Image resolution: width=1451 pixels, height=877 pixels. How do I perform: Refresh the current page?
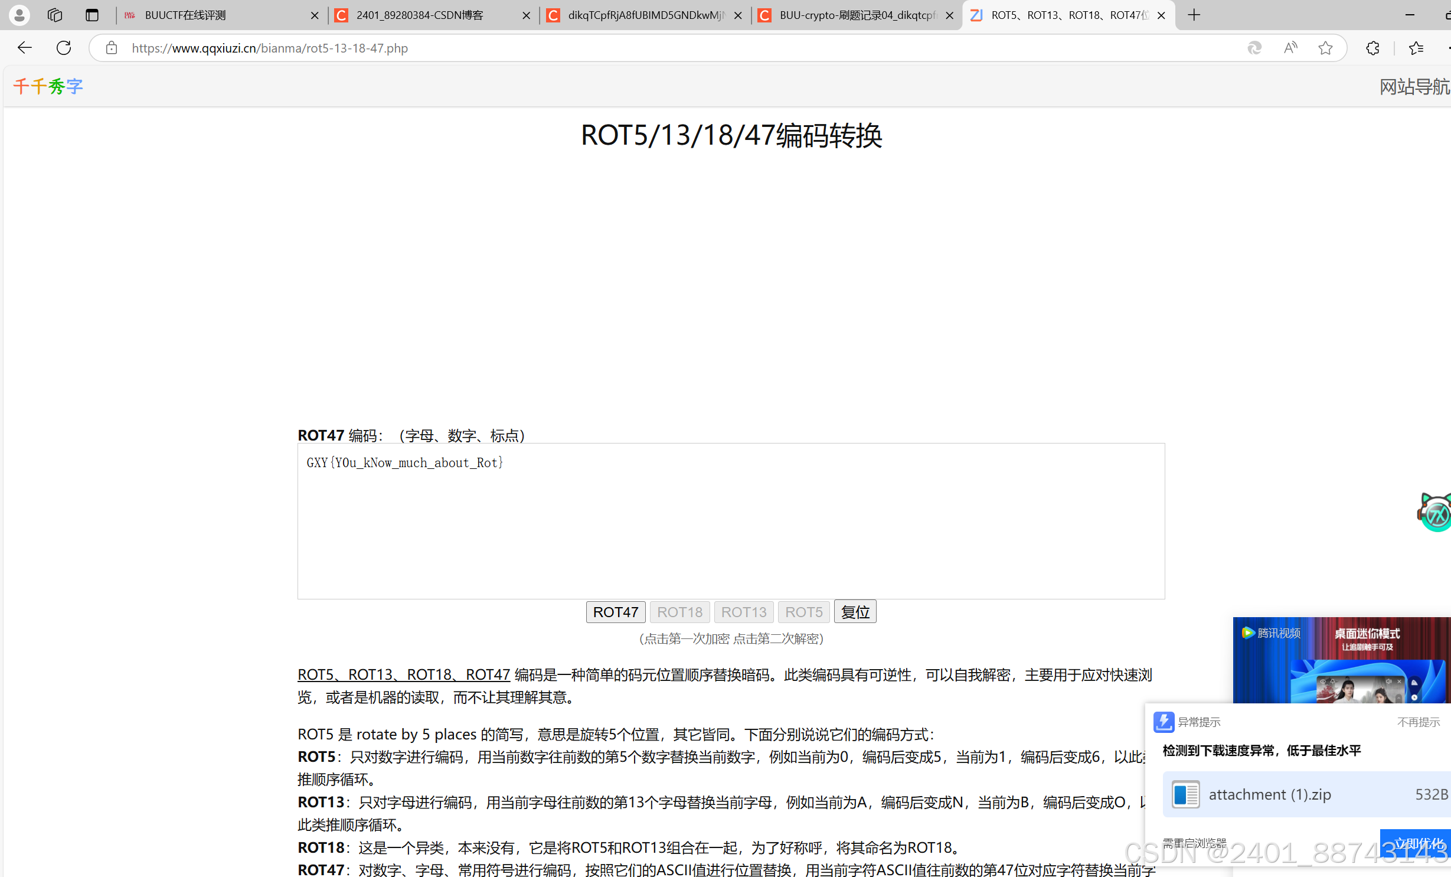click(64, 48)
